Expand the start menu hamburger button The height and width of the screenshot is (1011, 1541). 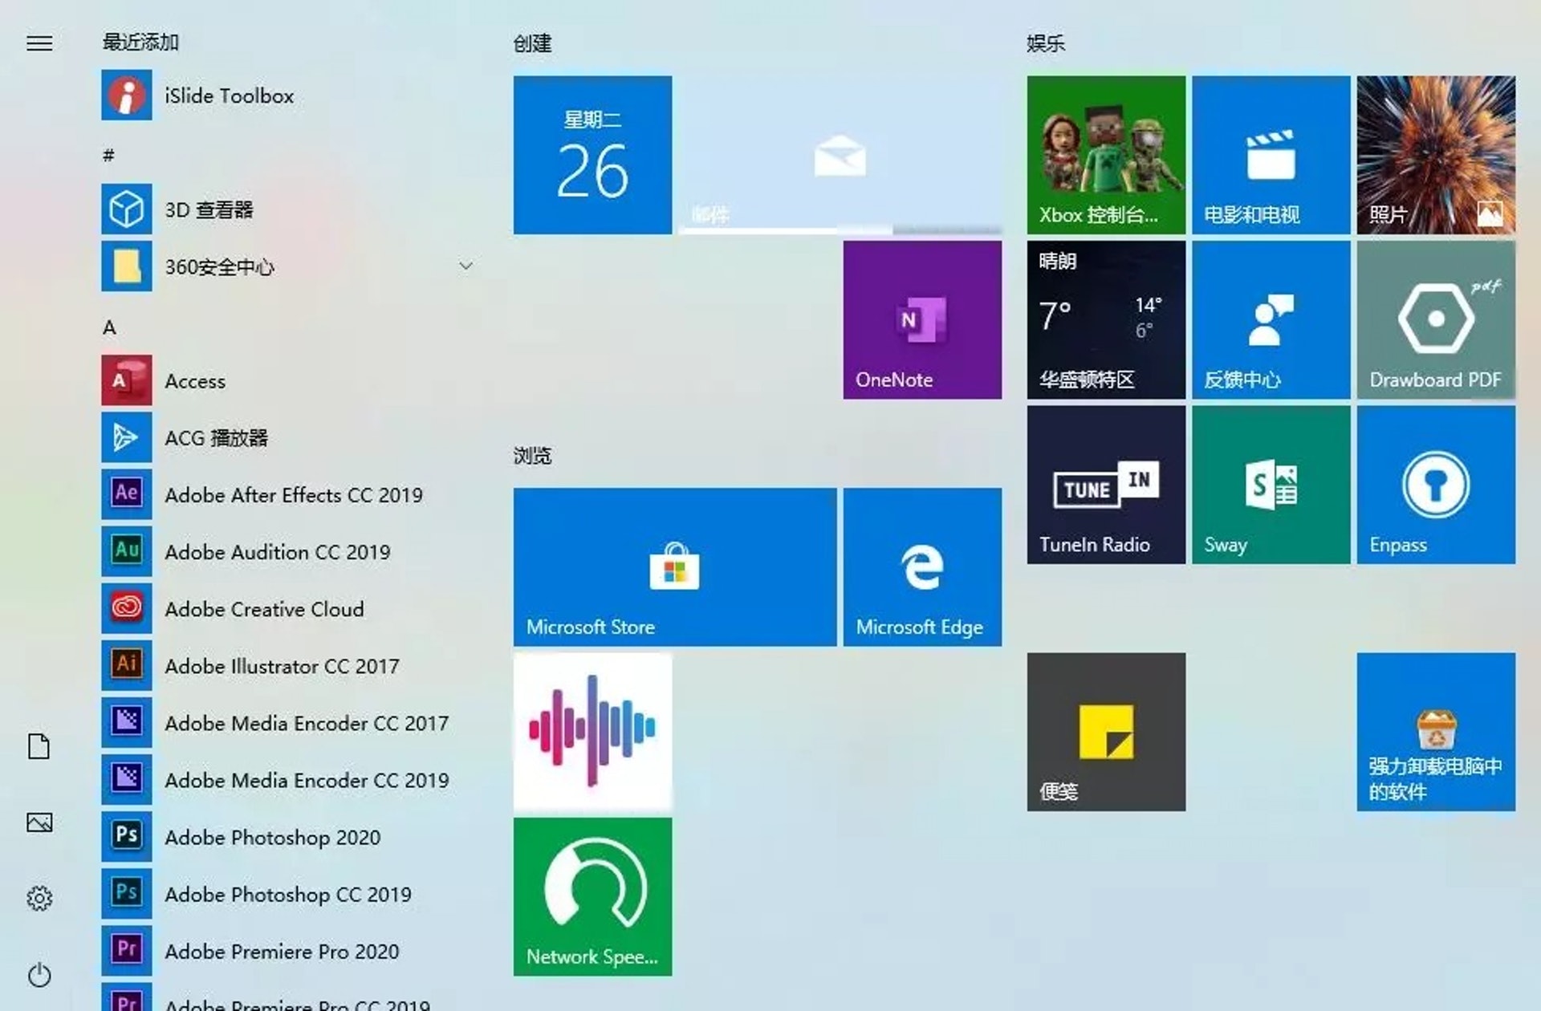click(39, 43)
